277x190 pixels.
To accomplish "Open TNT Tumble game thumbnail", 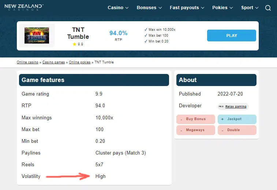I will [x=37, y=36].
